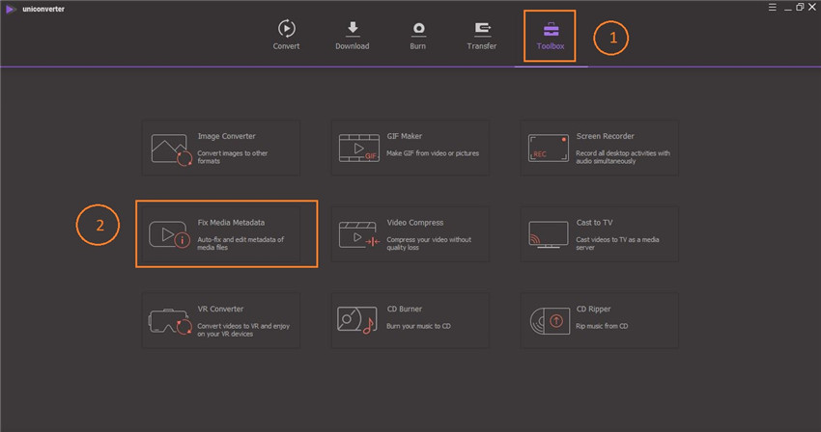Open the Burn tab
The width and height of the screenshot is (821, 432).
point(418,35)
